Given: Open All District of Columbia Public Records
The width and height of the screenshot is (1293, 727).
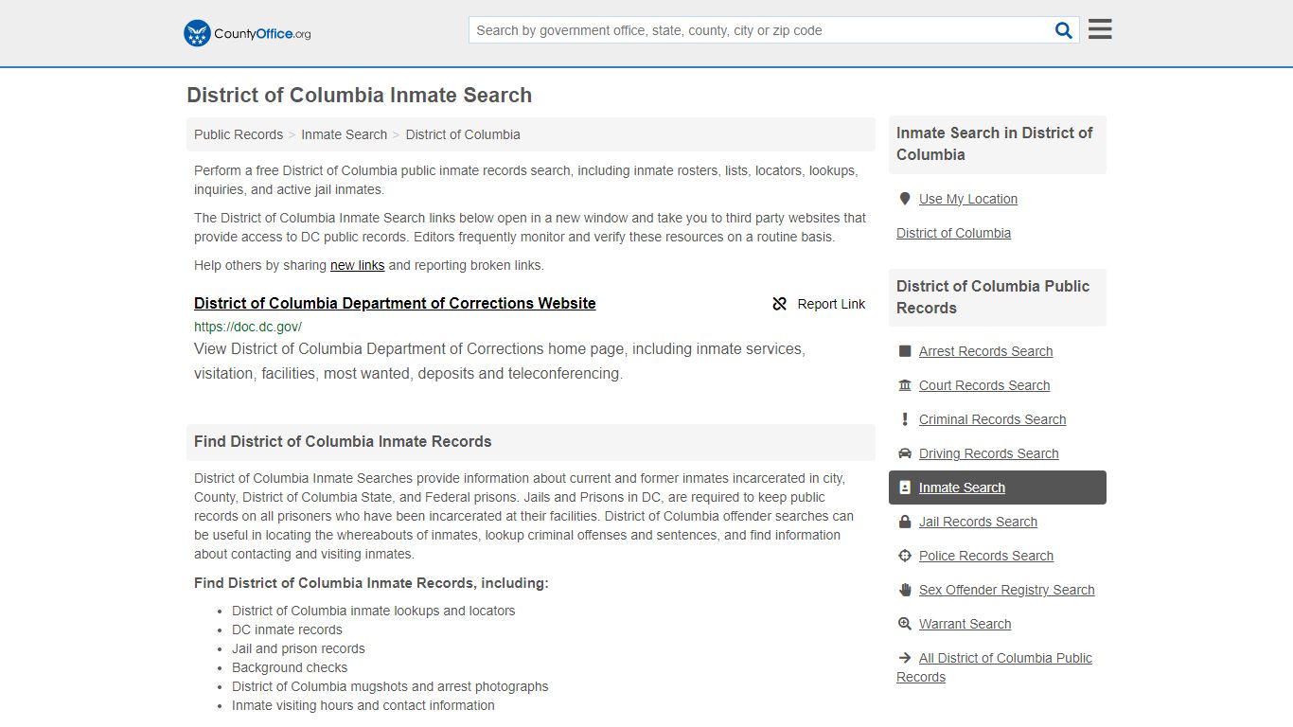Looking at the screenshot, I should (x=994, y=667).
